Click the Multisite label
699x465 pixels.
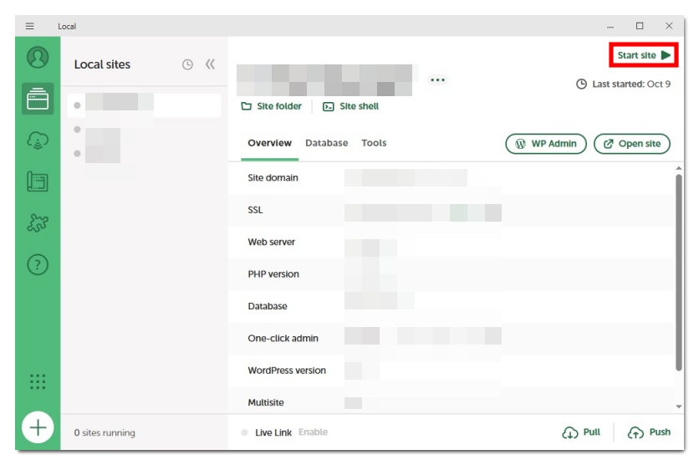266,402
